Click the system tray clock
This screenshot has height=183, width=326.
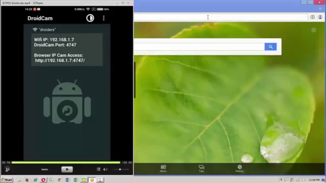click(x=314, y=180)
